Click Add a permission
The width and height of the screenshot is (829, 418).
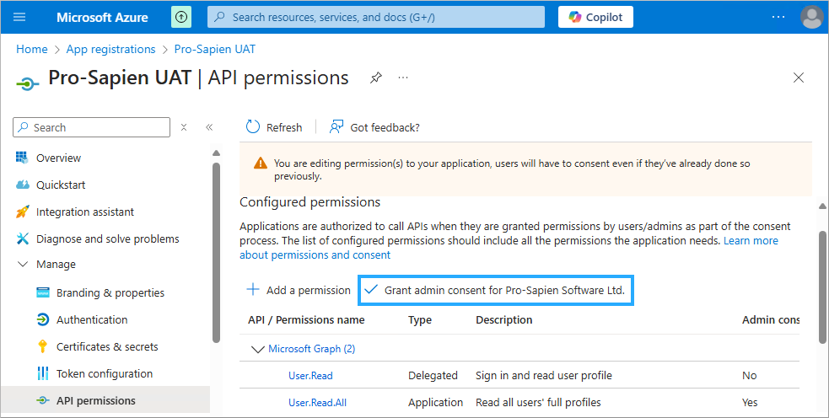[x=299, y=290]
